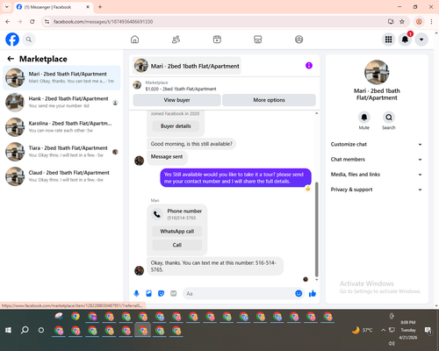Open Windows taskbar search
The height and width of the screenshot is (351, 439).
click(x=25, y=330)
